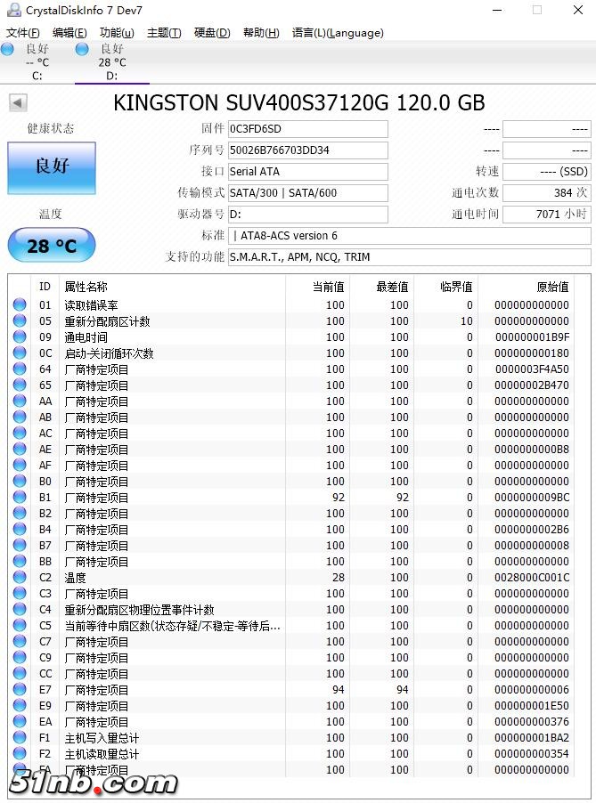The height and width of the screenshot is (803, 596).
Task: Click the status icon for attribute AB
Action: click(20, 417)
